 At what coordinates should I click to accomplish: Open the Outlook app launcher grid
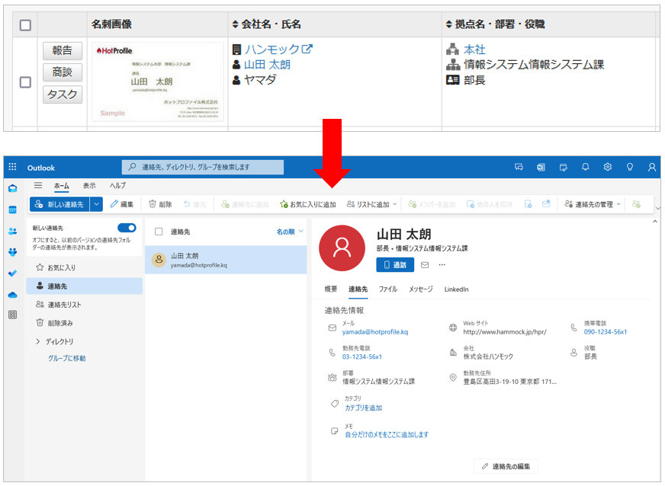point(13,167)
